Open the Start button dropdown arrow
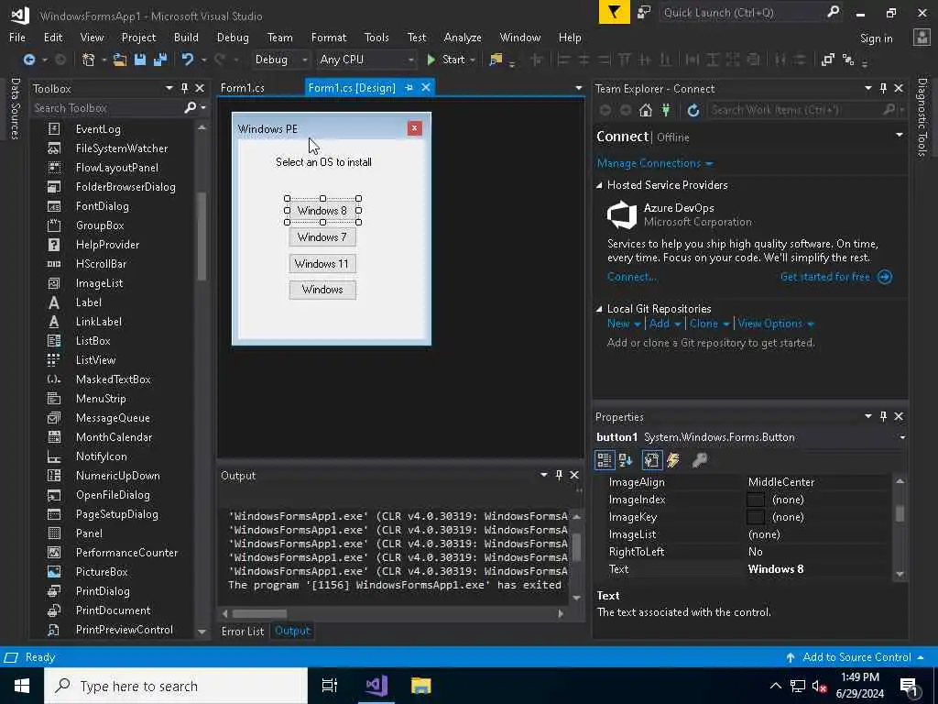 (x=473, y=60)
